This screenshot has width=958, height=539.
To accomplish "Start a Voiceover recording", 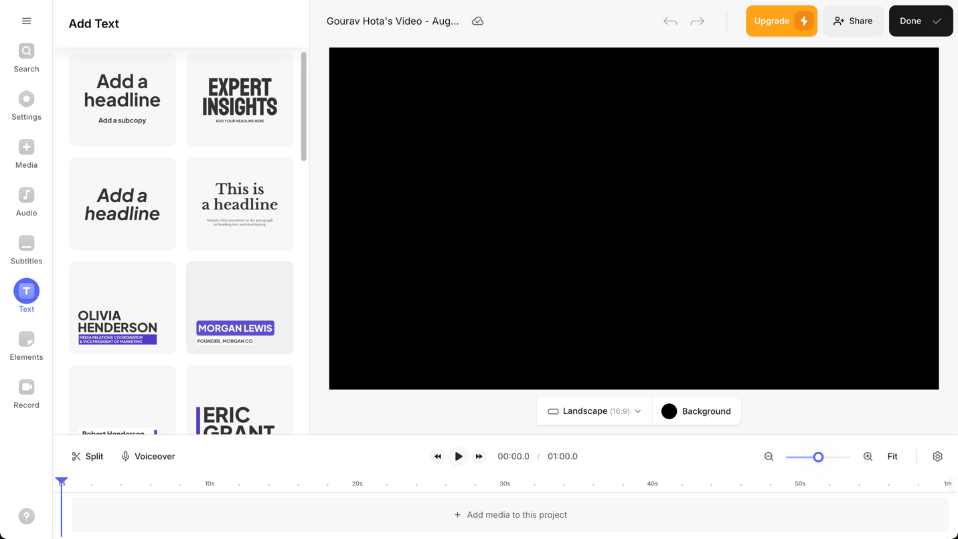I will click(x=148, y=457).
